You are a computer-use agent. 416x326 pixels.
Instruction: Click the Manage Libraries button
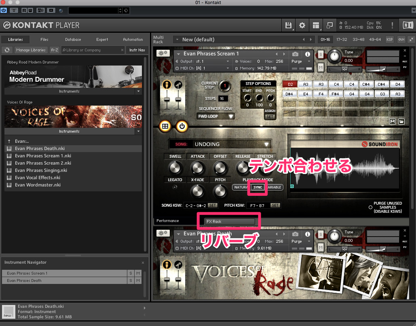tap(31, 50)
